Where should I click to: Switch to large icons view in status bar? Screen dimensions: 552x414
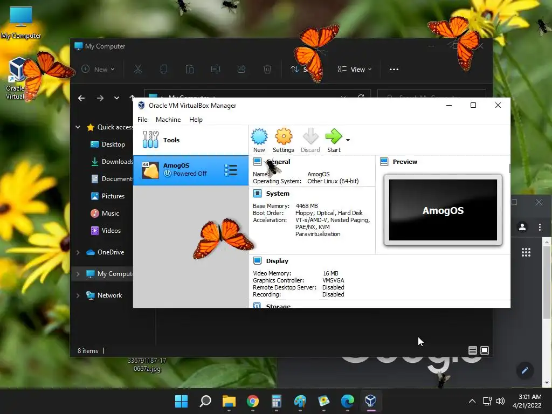coord(485,350)
